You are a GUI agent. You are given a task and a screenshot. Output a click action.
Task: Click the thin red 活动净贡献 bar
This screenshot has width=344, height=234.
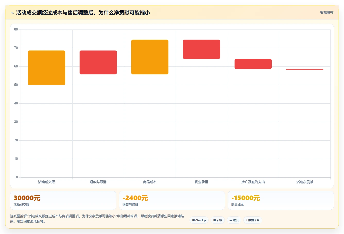[305, 69]
